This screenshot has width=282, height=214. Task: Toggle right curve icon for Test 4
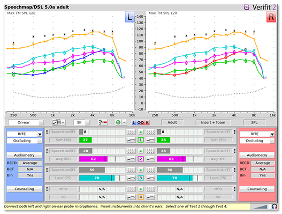pos(150,197)
